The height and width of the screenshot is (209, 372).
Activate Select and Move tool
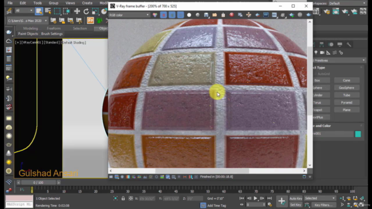pos(77,11)
